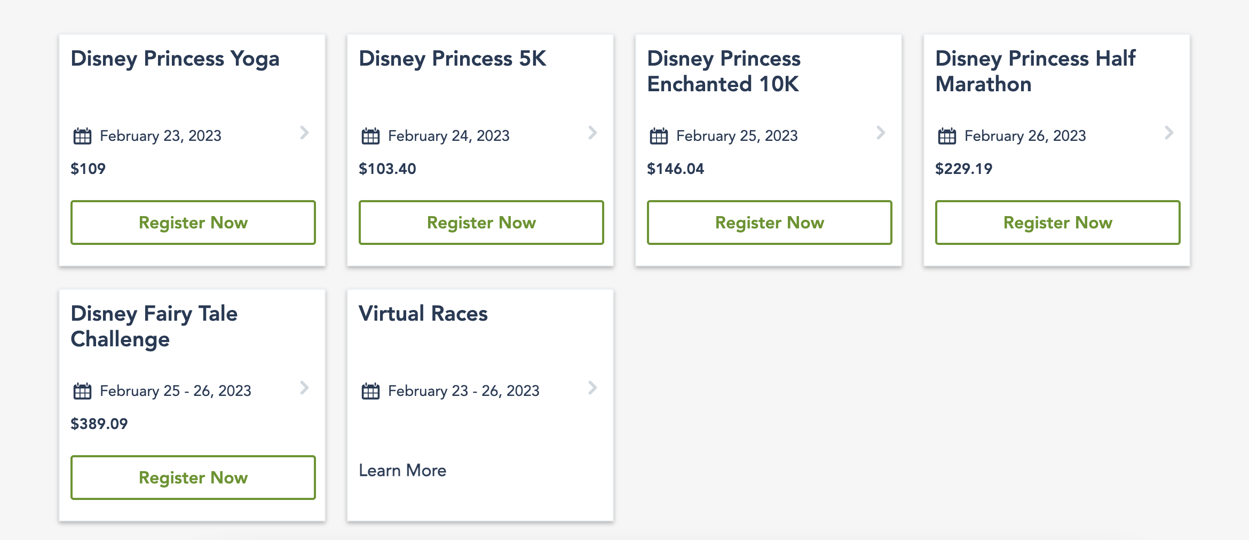Image resolution: width=1249 pixels, height=540 pixels.
Task: Register Now for Disney Princess Yoga
Action: [193, 223]
